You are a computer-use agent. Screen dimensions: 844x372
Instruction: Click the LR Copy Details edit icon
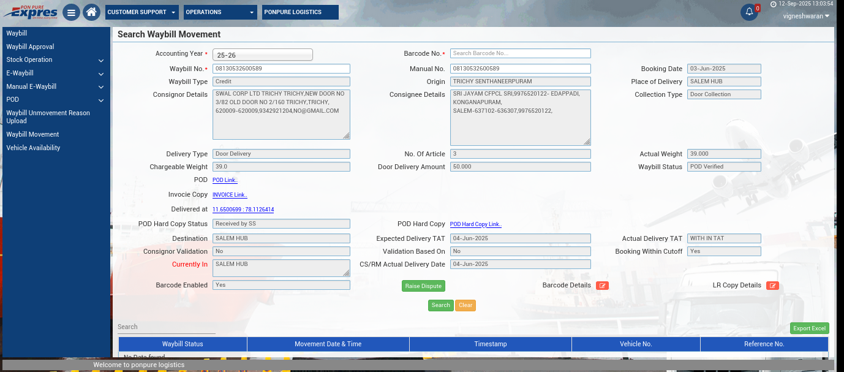point(772,286)
